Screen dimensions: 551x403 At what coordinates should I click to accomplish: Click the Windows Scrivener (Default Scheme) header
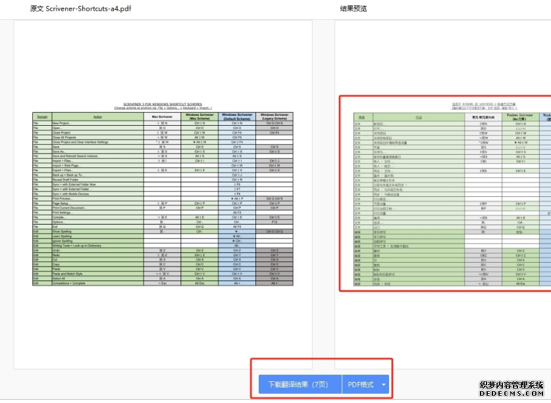click(237, 117)
